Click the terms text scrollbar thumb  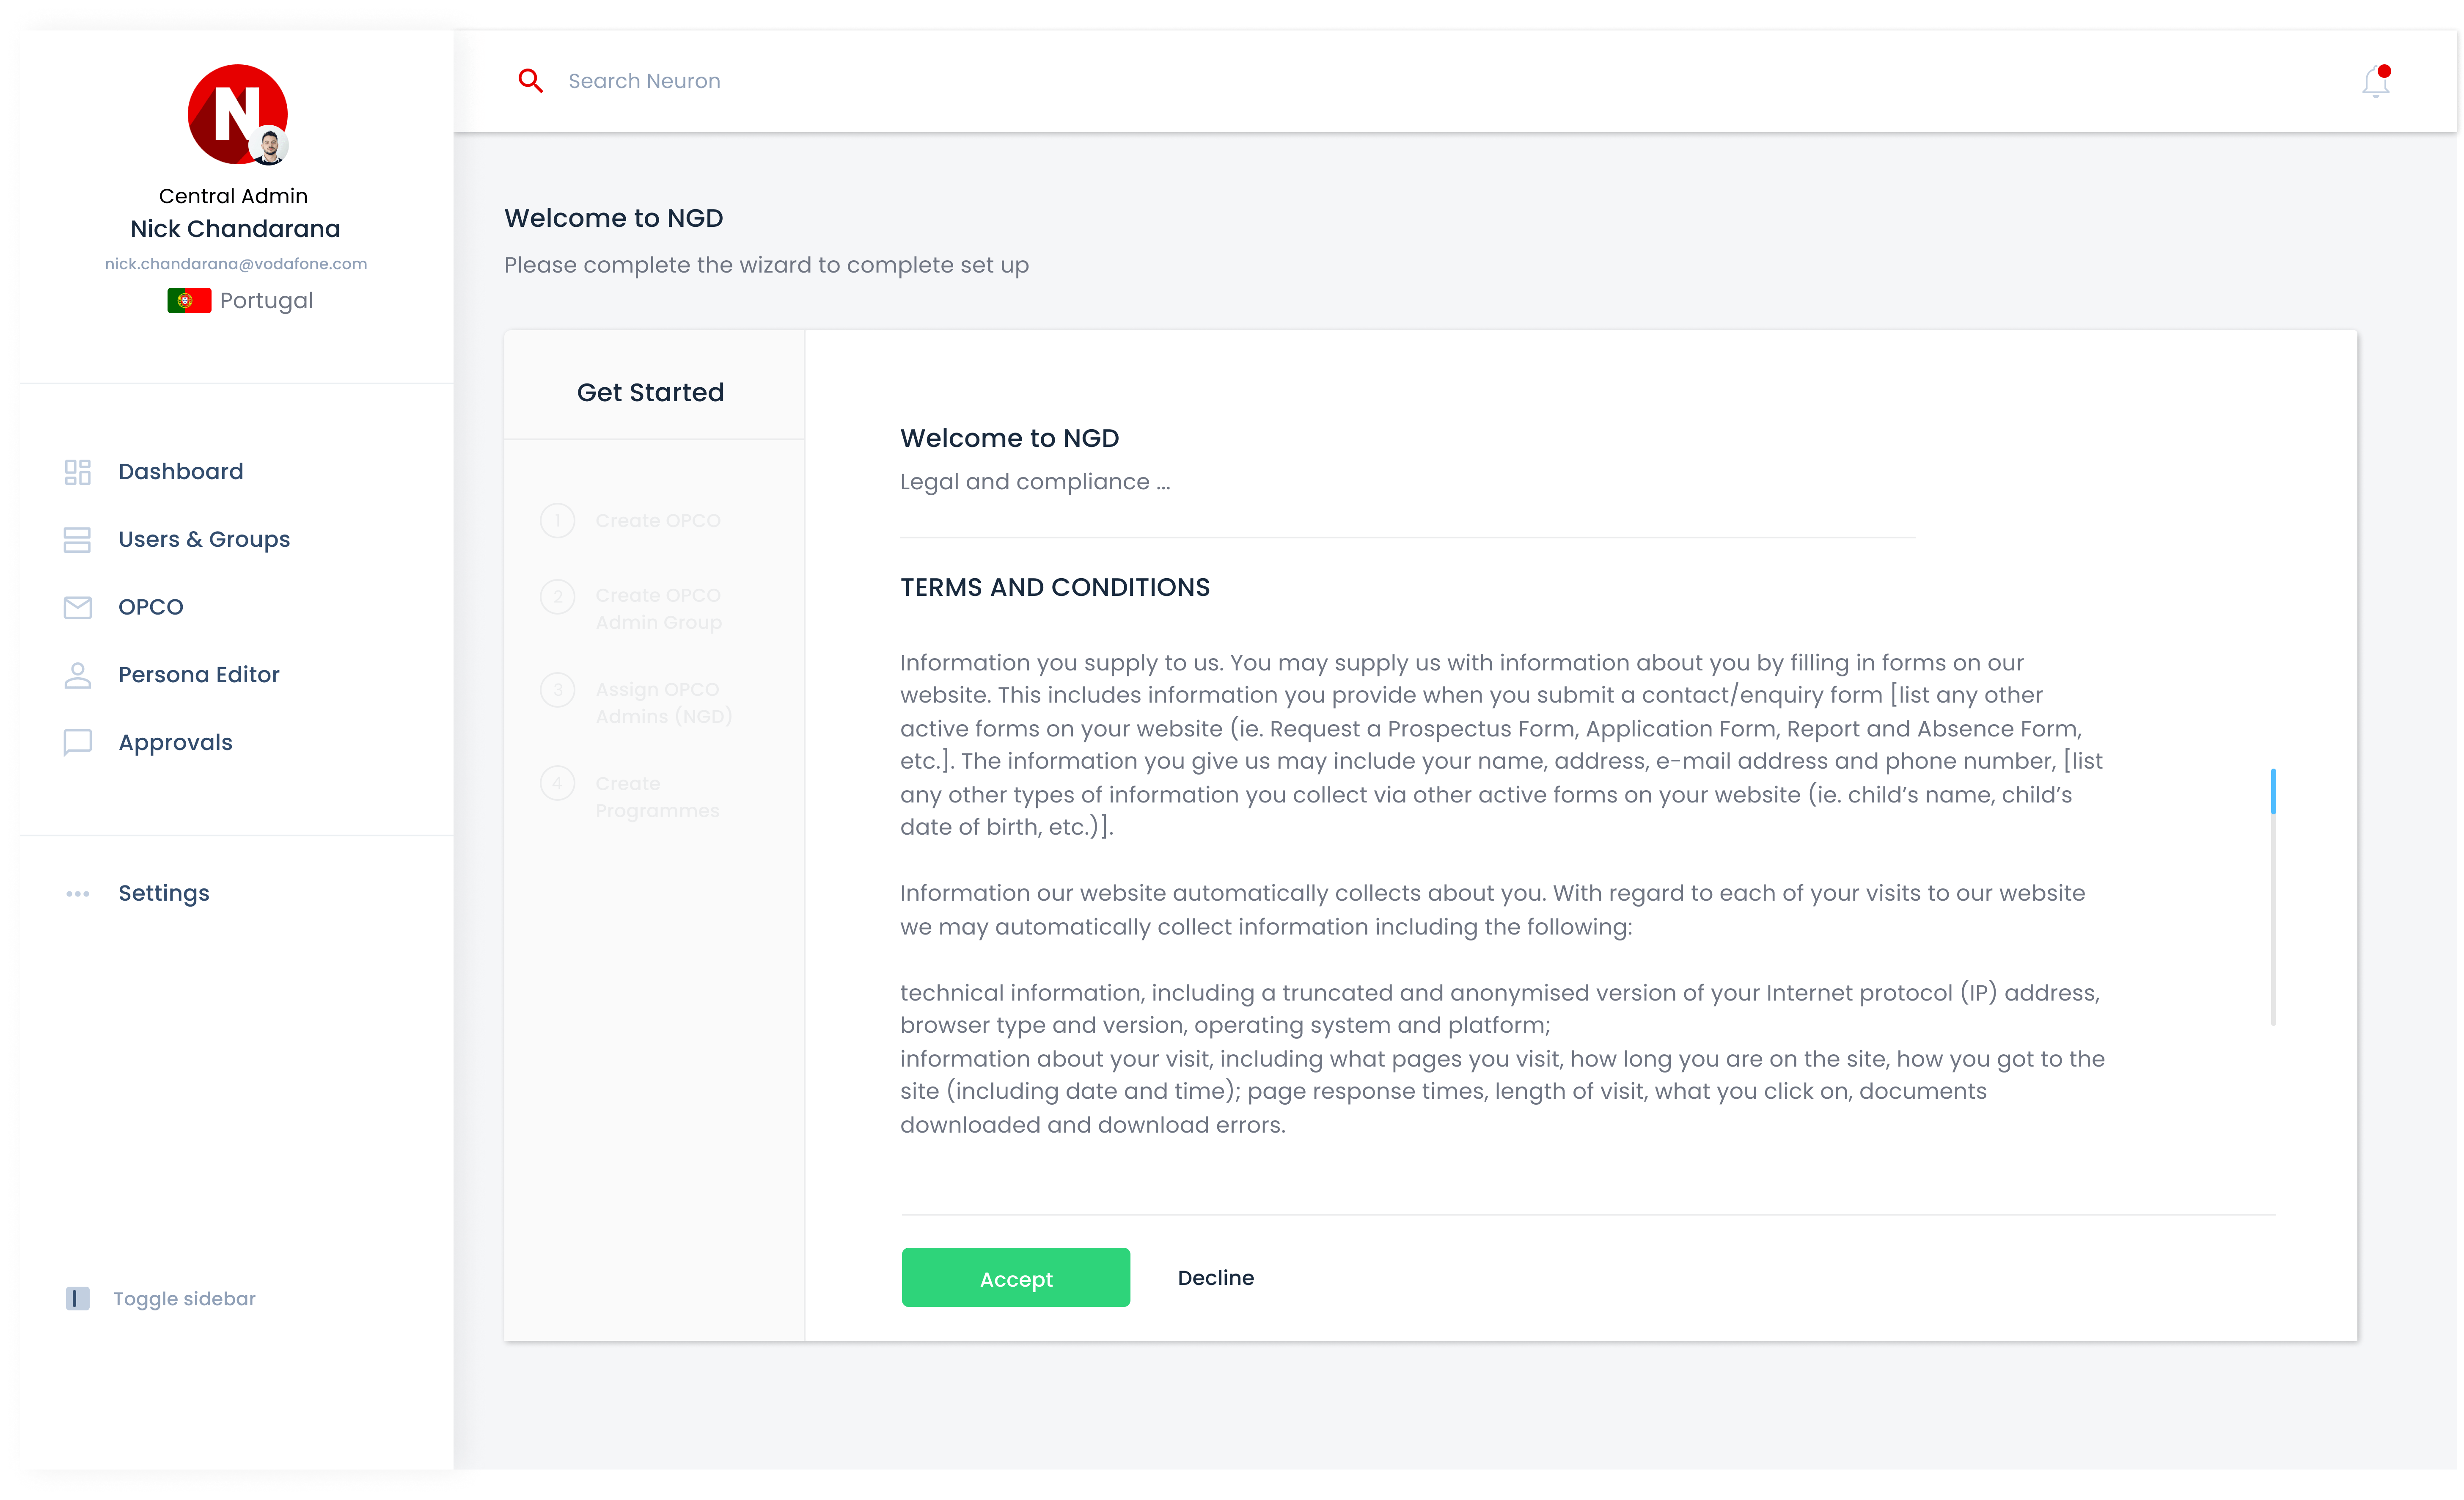(2273, 791)
